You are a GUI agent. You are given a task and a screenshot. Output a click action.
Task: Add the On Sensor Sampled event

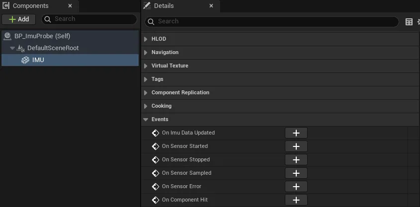coord(296,173)
